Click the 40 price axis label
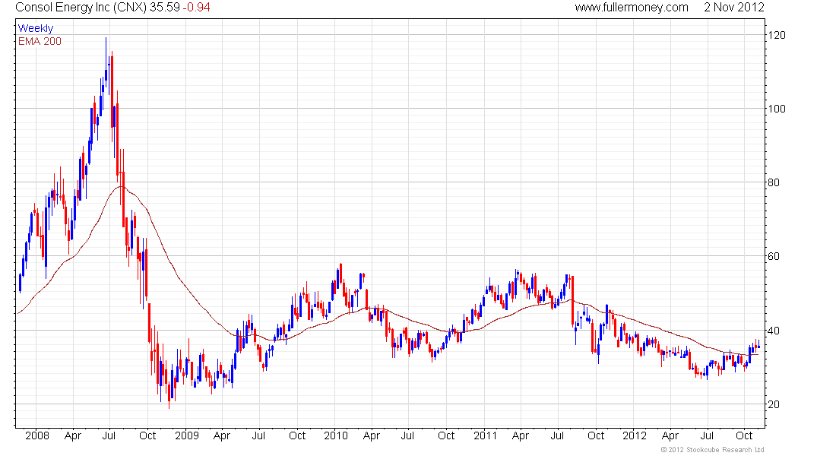 773,331
